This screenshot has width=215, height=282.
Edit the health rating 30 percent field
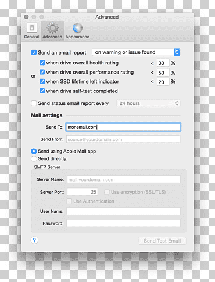coord(163,63)
